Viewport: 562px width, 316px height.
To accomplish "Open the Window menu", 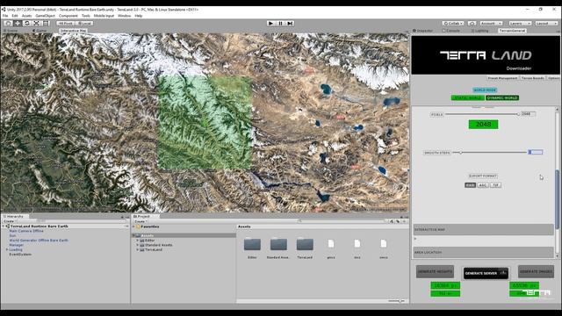I will 125,16.
